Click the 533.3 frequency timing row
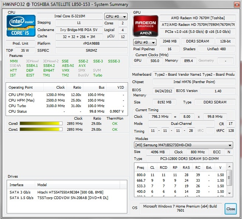Viewport: 242px width, 219px height. tap(180, 186)
